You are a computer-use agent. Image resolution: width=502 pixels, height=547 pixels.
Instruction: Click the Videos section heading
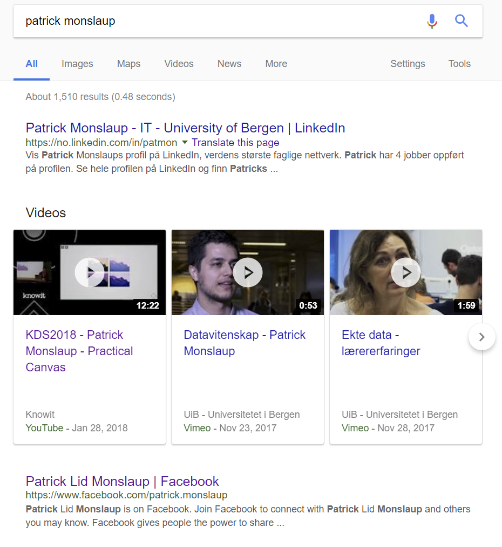click(x=46, y=213)
